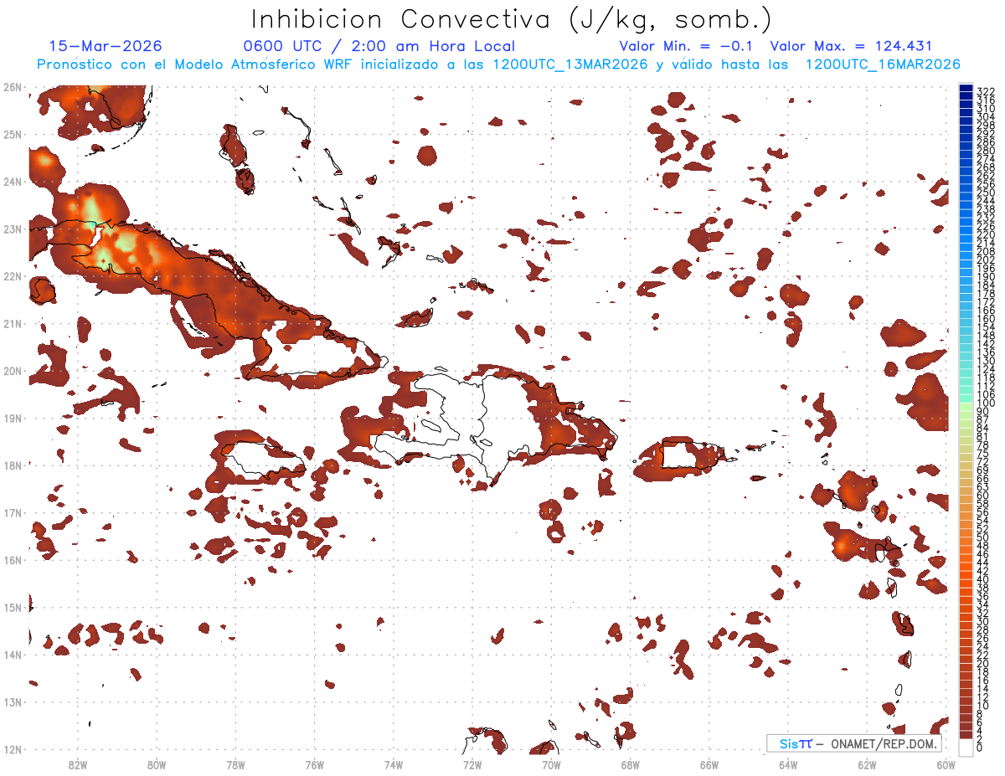
Task: Click the 'Valor Max. = 124.431' text
Action: [x=851, y=47]
